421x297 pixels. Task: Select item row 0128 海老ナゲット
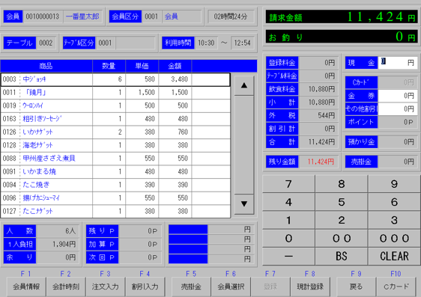115,145
